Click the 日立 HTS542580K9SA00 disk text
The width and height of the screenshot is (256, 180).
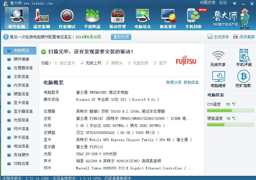[x=117, y=133]
